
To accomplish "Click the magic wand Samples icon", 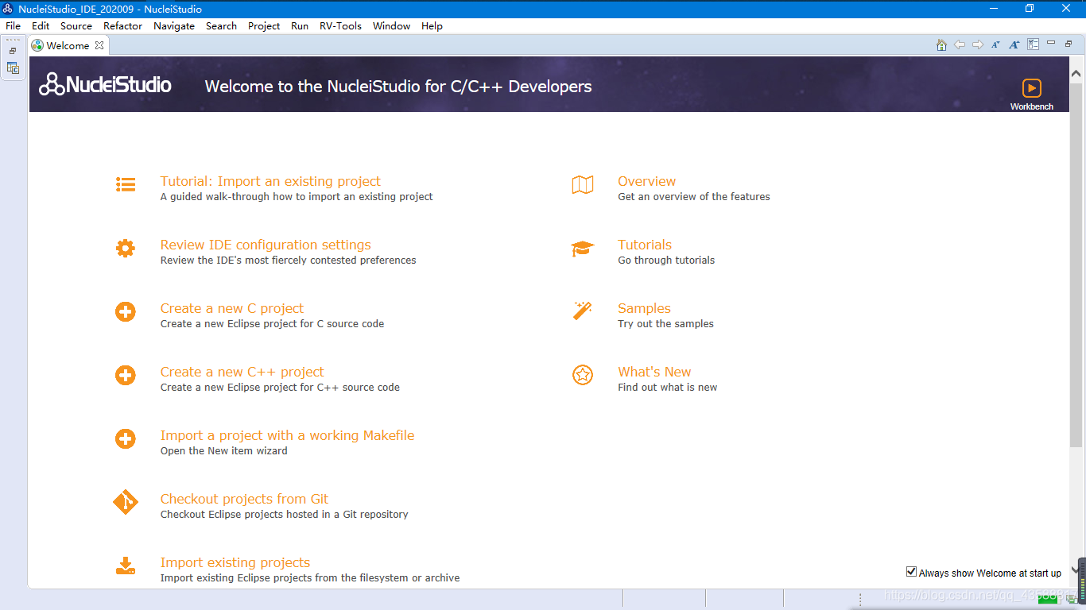I will 583,311.
